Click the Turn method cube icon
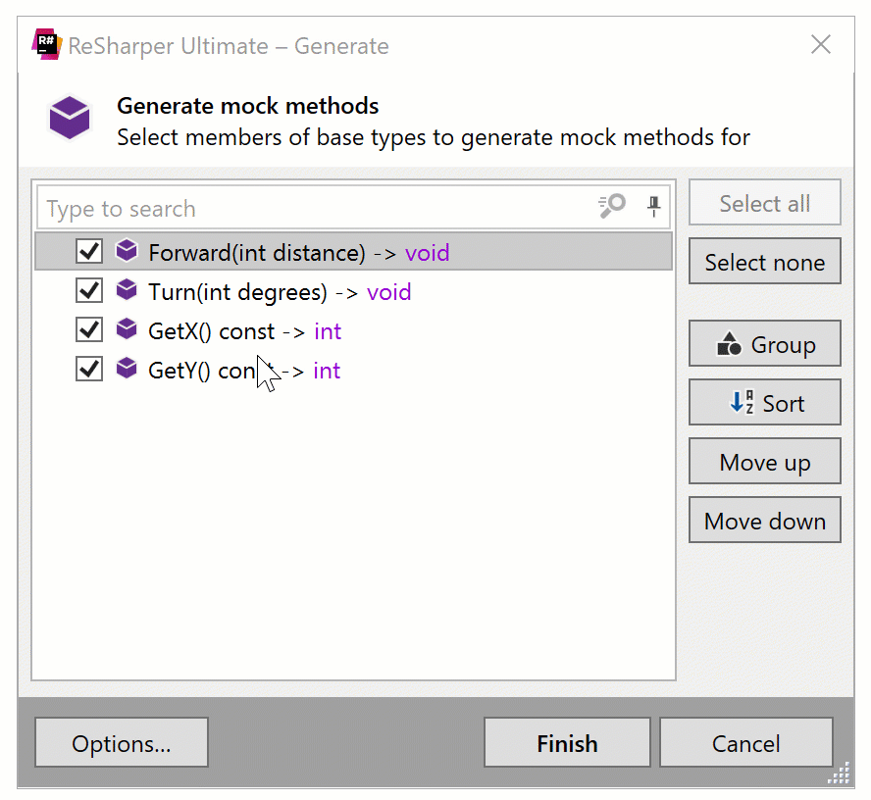This screenshot has height=800, width=871. [x=127, y=291]
